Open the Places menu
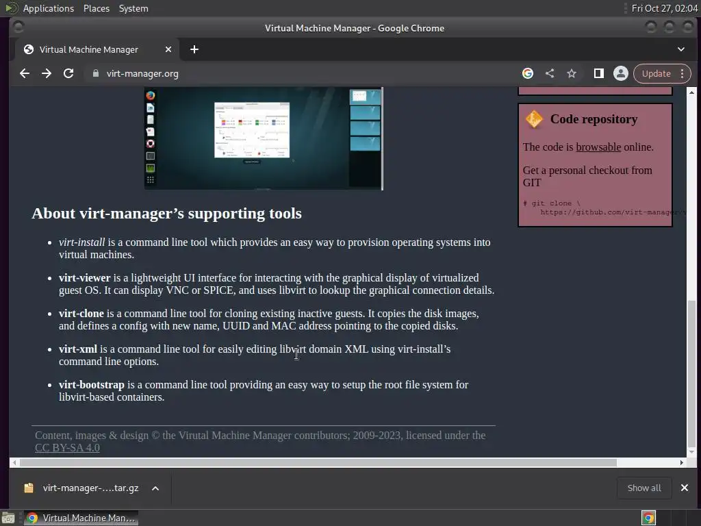This screenshot has height=526, width=701. 96,8
